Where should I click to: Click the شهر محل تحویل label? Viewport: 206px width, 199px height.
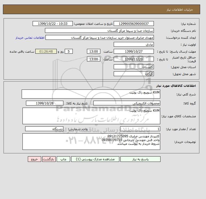[184, 74]
